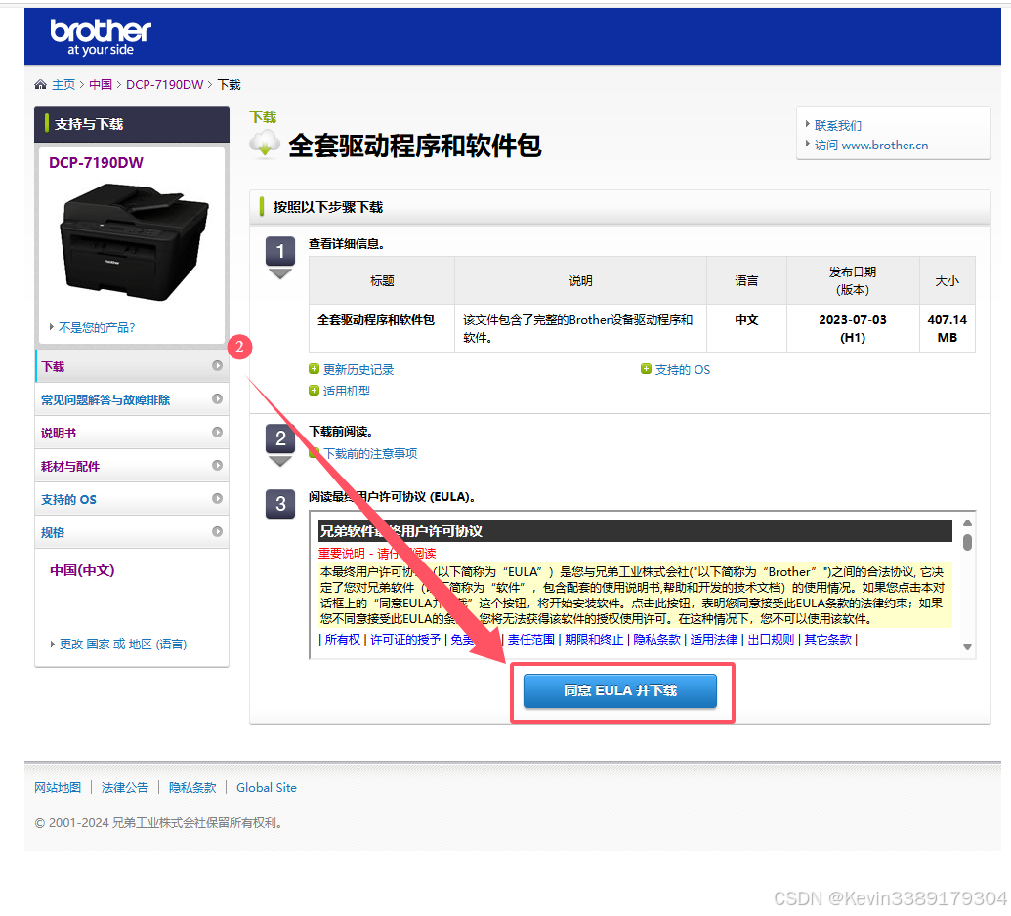Click arrow icon beside 下载 sidebar item

pyautogui.click(x=217, y=365)
